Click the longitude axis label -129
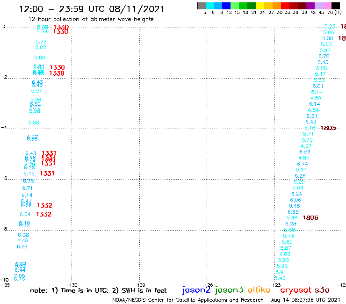Image resolution: width=346 pixels, height=304 pixels. tap(139, 285)
